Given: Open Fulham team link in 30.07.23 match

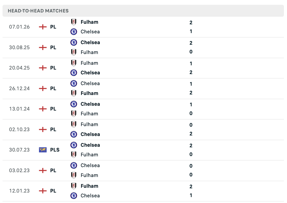Looking at the screenshot, I should click(89, 155).
